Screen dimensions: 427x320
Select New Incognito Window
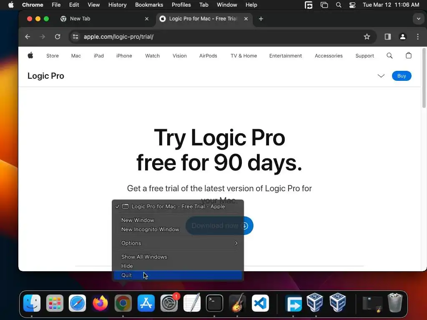tap(178, 229)
